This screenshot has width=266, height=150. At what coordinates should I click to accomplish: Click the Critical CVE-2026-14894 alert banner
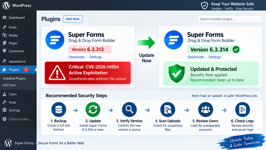(88, 73)
